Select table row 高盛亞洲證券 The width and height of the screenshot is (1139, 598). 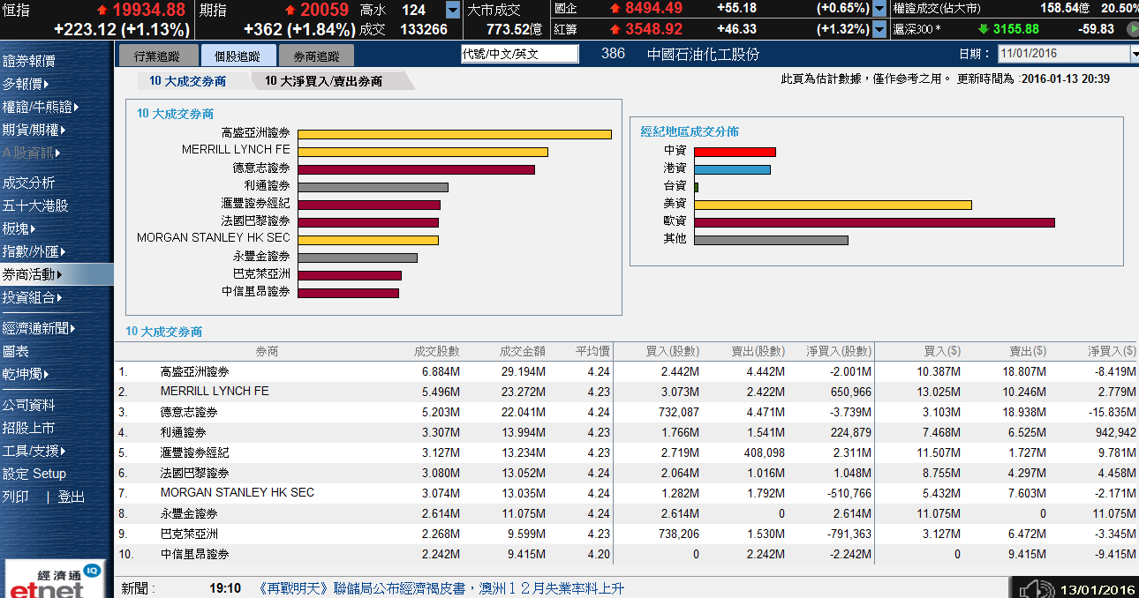626,372
